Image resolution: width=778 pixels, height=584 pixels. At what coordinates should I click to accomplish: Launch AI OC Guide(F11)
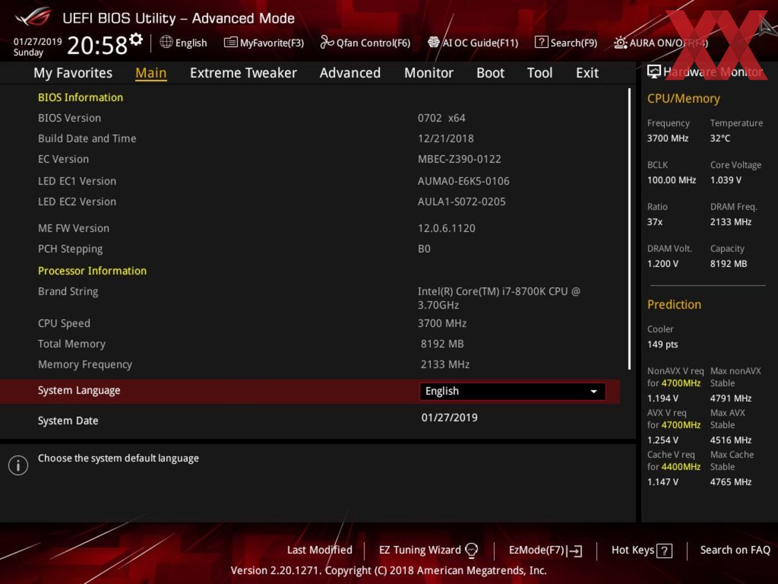point(473,42)
